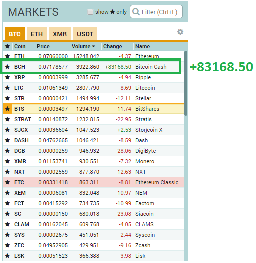256x263 pixels.
Task: Open markets settings gear icon
Action: [180, 32]
